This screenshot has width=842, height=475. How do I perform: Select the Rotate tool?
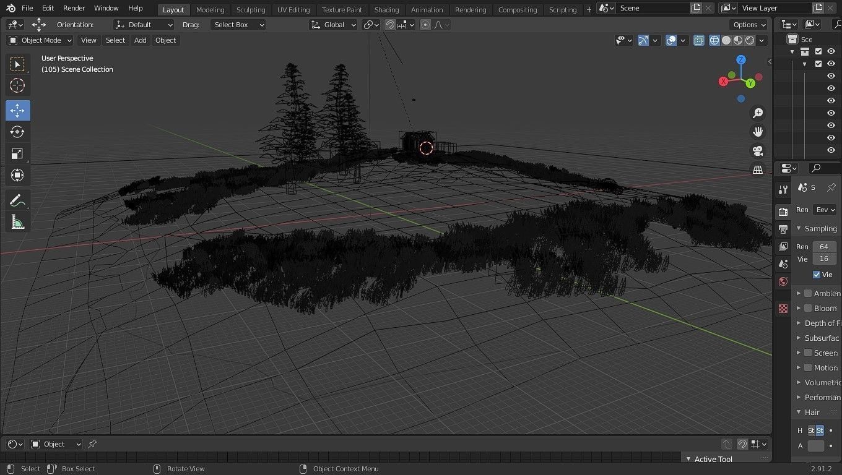17,132
